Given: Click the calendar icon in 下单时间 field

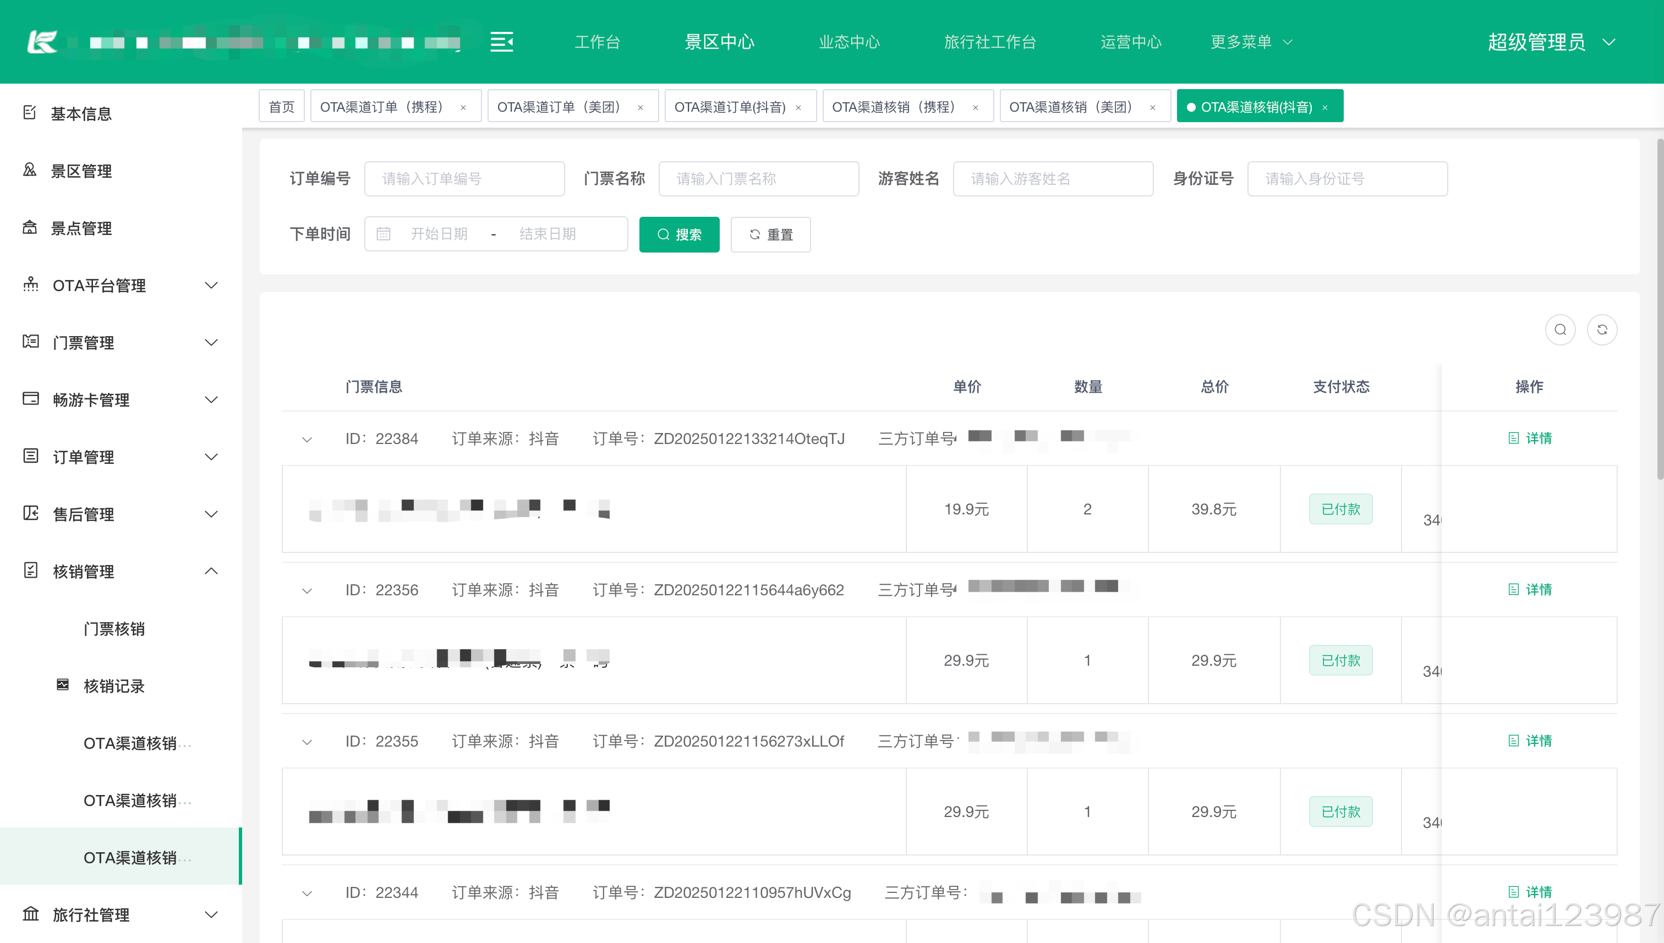Looking at the screenshot, I should pos(384,234).
